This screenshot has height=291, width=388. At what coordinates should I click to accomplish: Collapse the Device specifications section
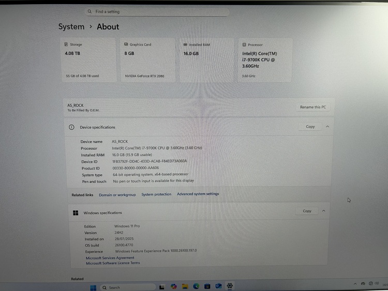[x=327, y=127]
